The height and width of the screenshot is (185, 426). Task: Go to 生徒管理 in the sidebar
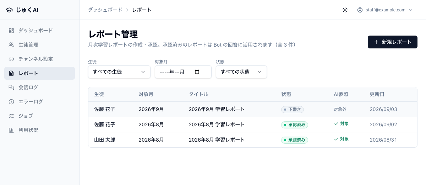coord(39,45)
